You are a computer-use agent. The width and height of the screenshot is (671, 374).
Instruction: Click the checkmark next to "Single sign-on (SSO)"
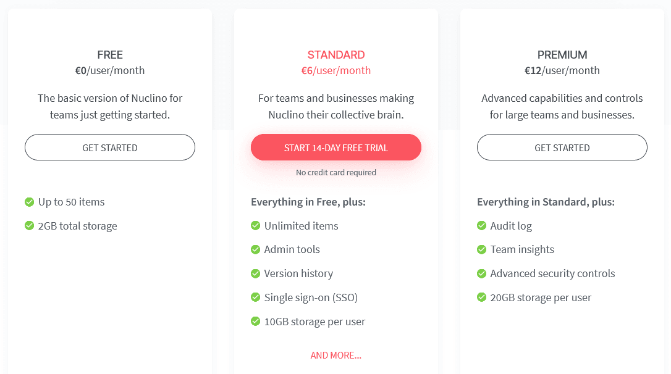[255, 297]
